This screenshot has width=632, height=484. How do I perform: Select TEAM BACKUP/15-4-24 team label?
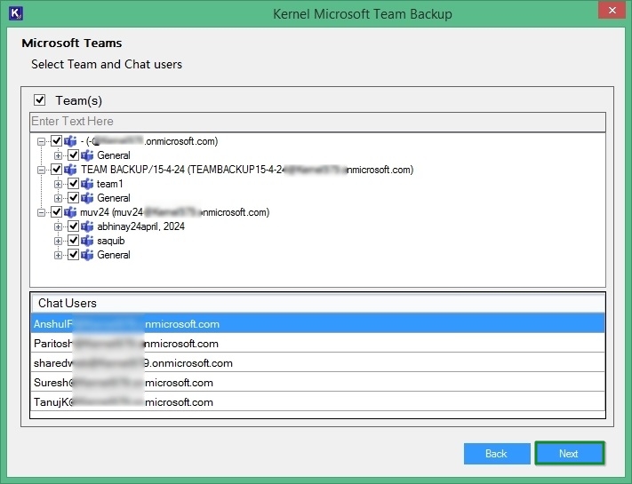[x=247, y=170]
